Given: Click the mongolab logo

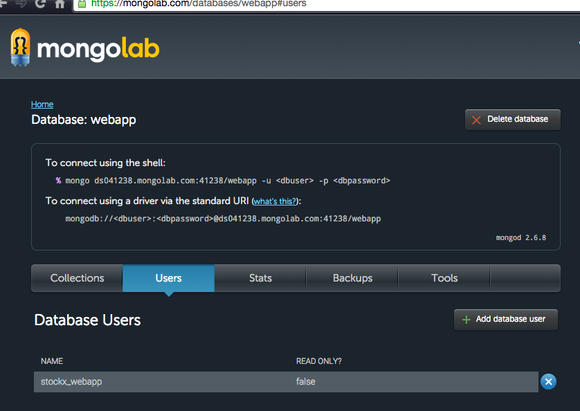Looking at the screenshot, I should [x=84, y=49].
